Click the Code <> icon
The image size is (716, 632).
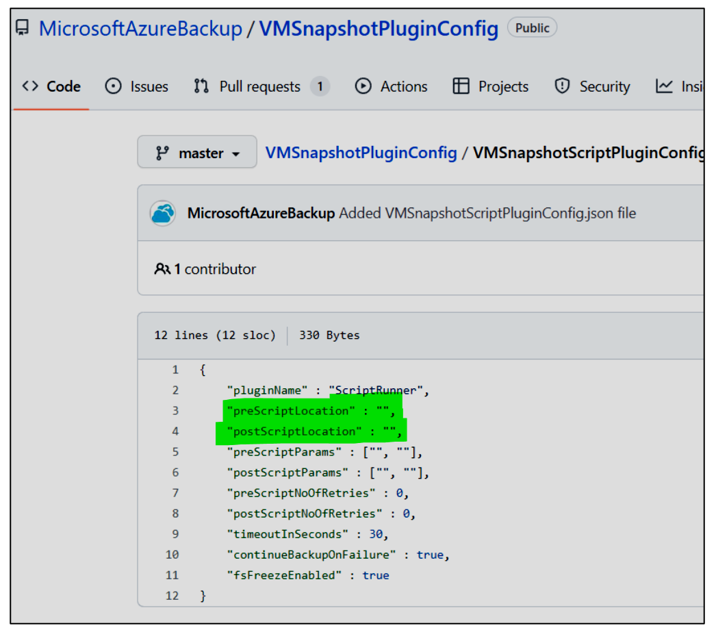(30, 86)
